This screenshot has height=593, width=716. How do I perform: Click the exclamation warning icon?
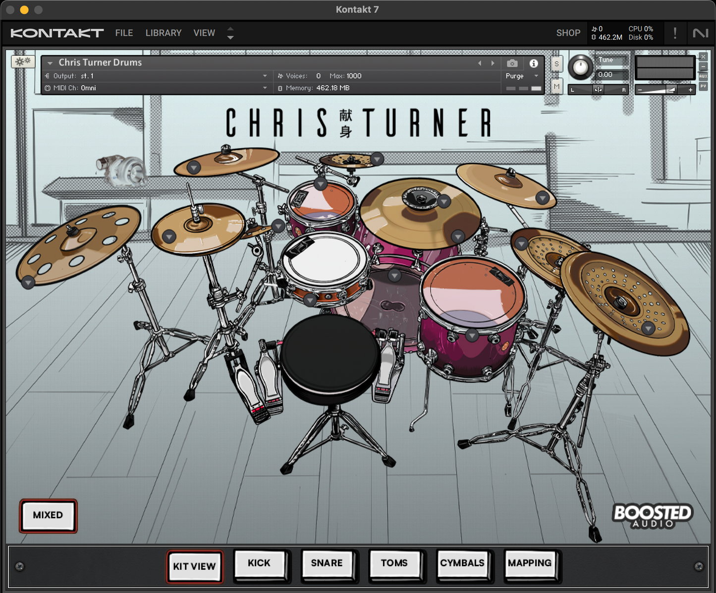point(675,33)
